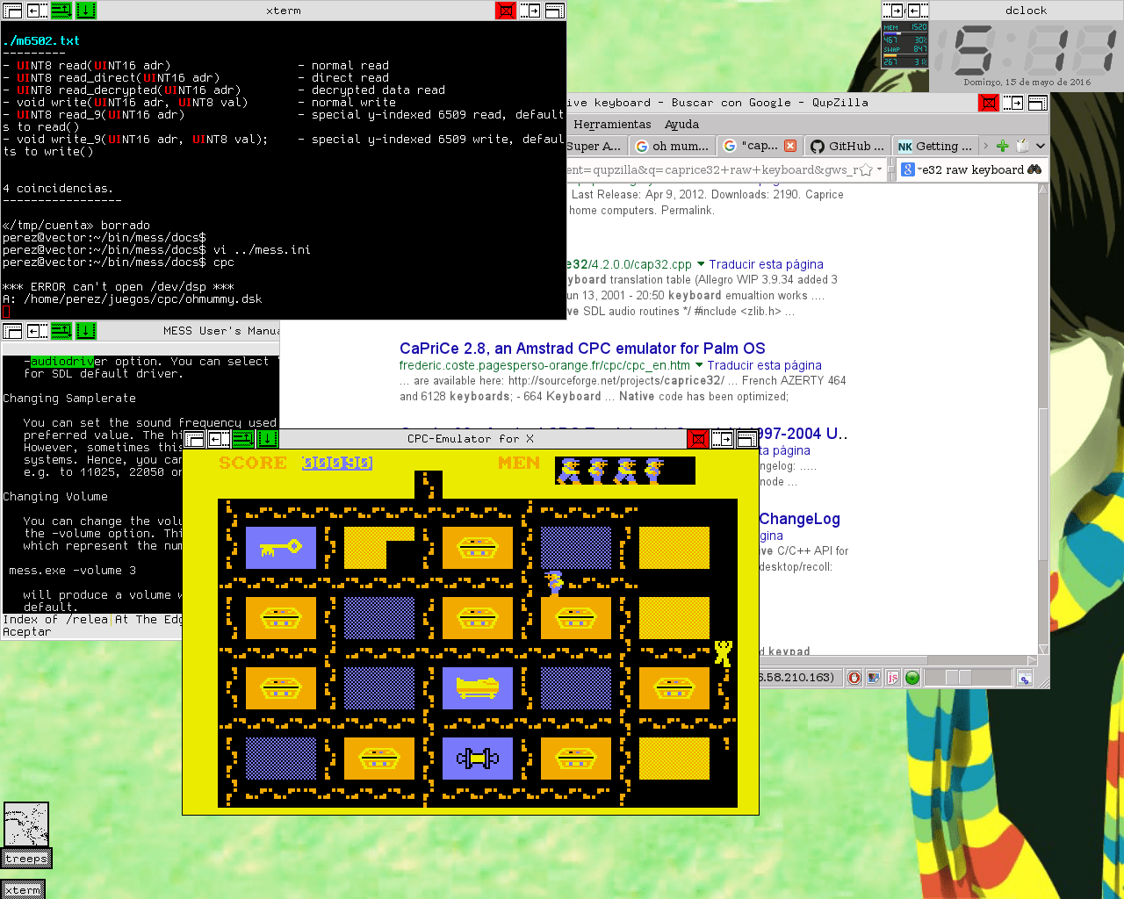The width and height of the screenshot is (1124, 899).
Task: Click the gears icon at status bar's right end
Action: (x=1025, y=678)
